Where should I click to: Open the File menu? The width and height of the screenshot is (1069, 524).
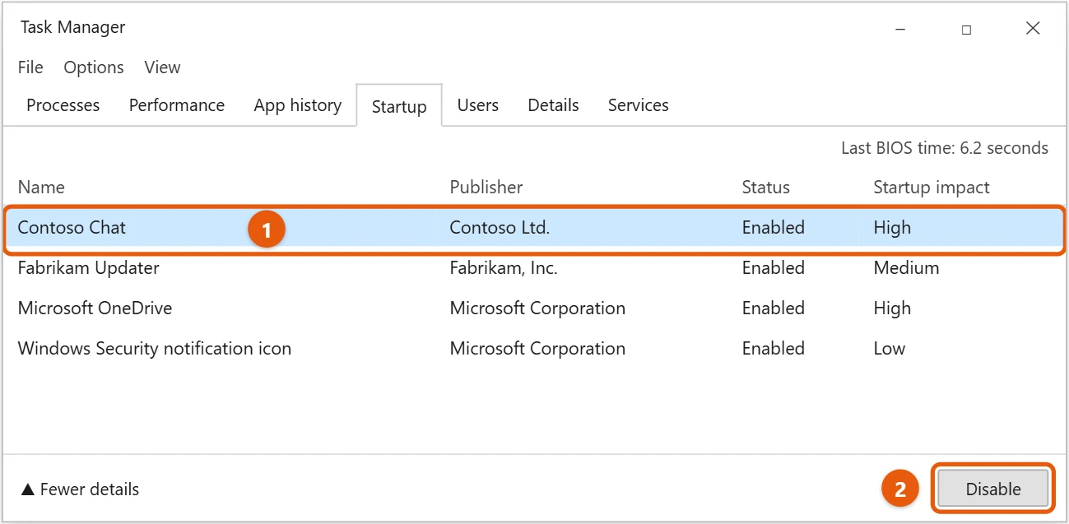pos(30,67)
